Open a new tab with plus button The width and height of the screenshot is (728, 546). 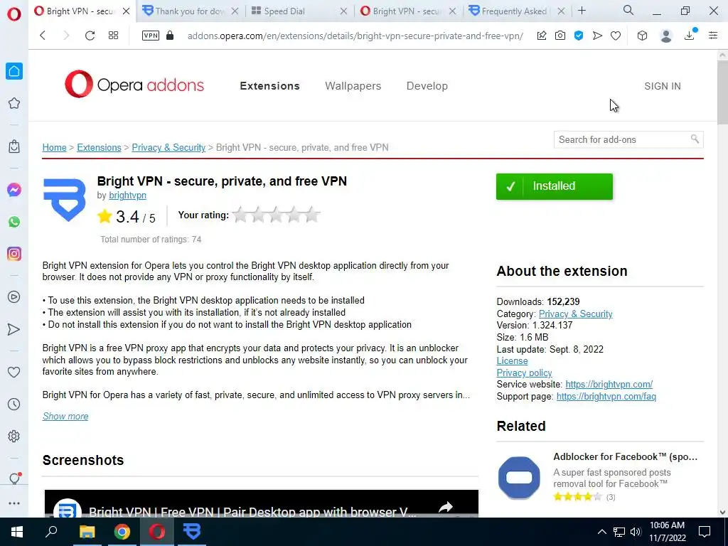pyautogui.click(x=582, y=11)
